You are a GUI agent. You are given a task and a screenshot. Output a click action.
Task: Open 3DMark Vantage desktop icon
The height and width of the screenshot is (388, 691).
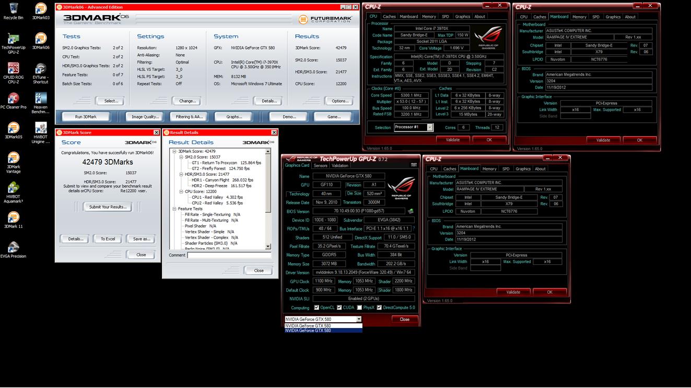(x=13, y=162)
